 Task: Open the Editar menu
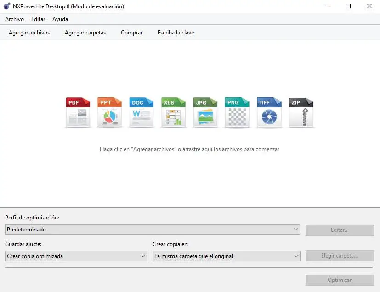point(38,19)
